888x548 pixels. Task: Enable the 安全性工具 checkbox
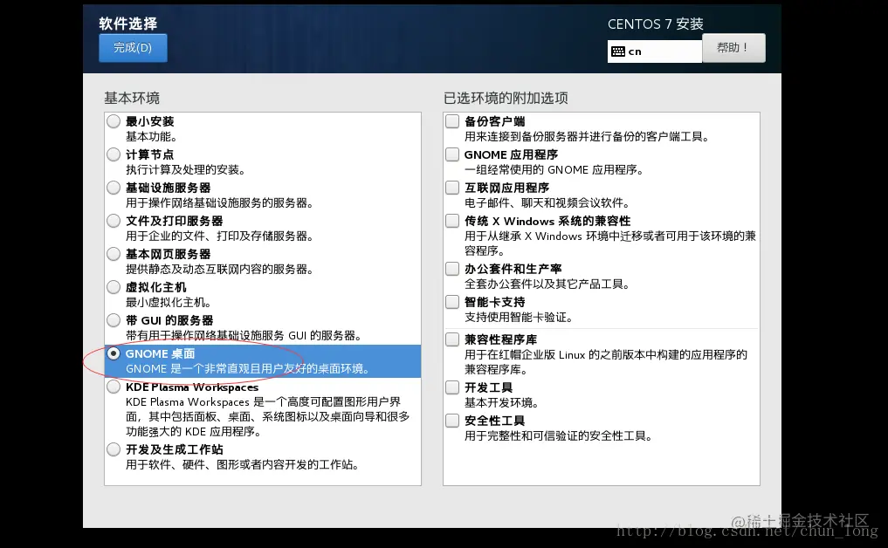click(x=452, y=421)
